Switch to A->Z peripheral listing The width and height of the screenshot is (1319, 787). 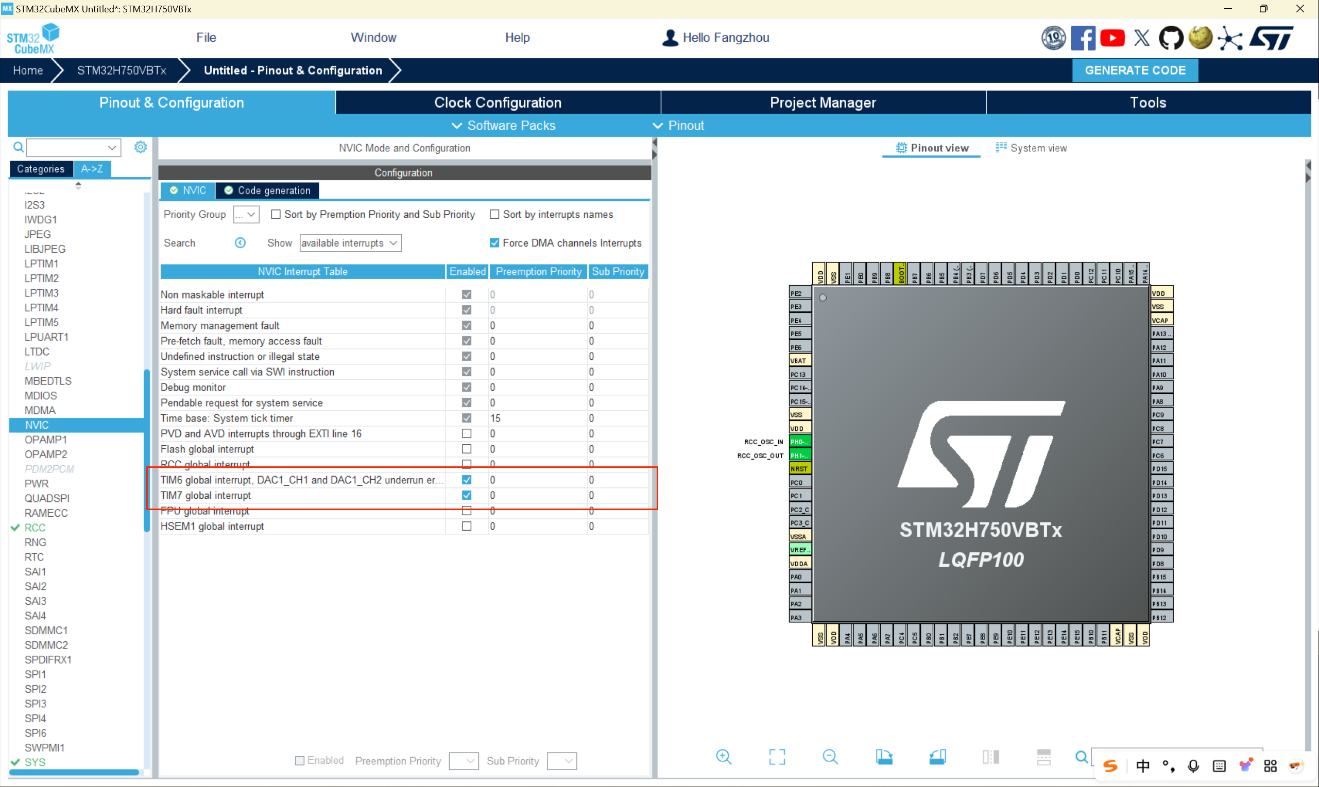[92, 169]
